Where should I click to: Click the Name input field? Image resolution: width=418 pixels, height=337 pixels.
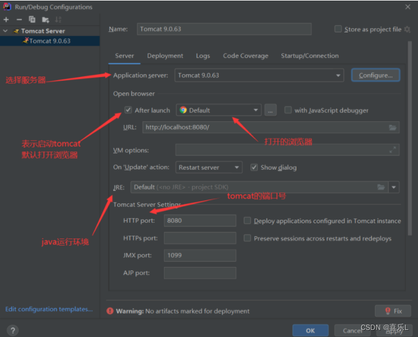pyautogui.click(x=224, y=29)
